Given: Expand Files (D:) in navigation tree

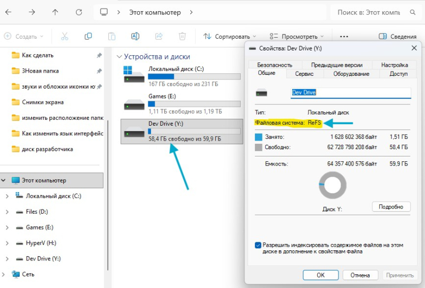Looking at the screenshot, I should click(7, 212).
